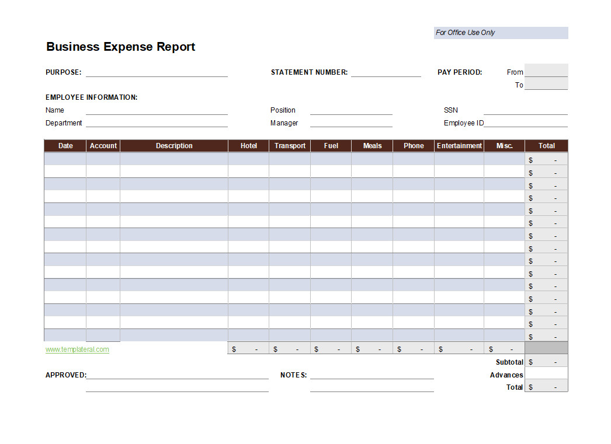Select the Position field
611x444 pixels.
pos(351,110)
